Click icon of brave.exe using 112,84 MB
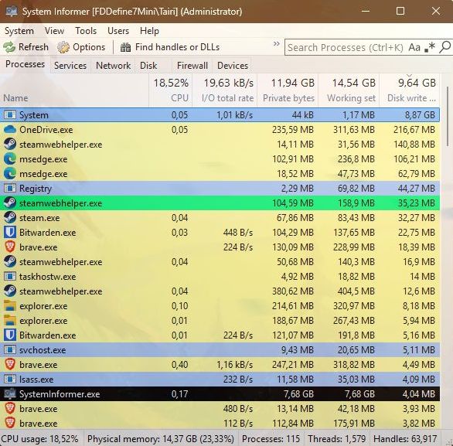 [x=10, y=423]
